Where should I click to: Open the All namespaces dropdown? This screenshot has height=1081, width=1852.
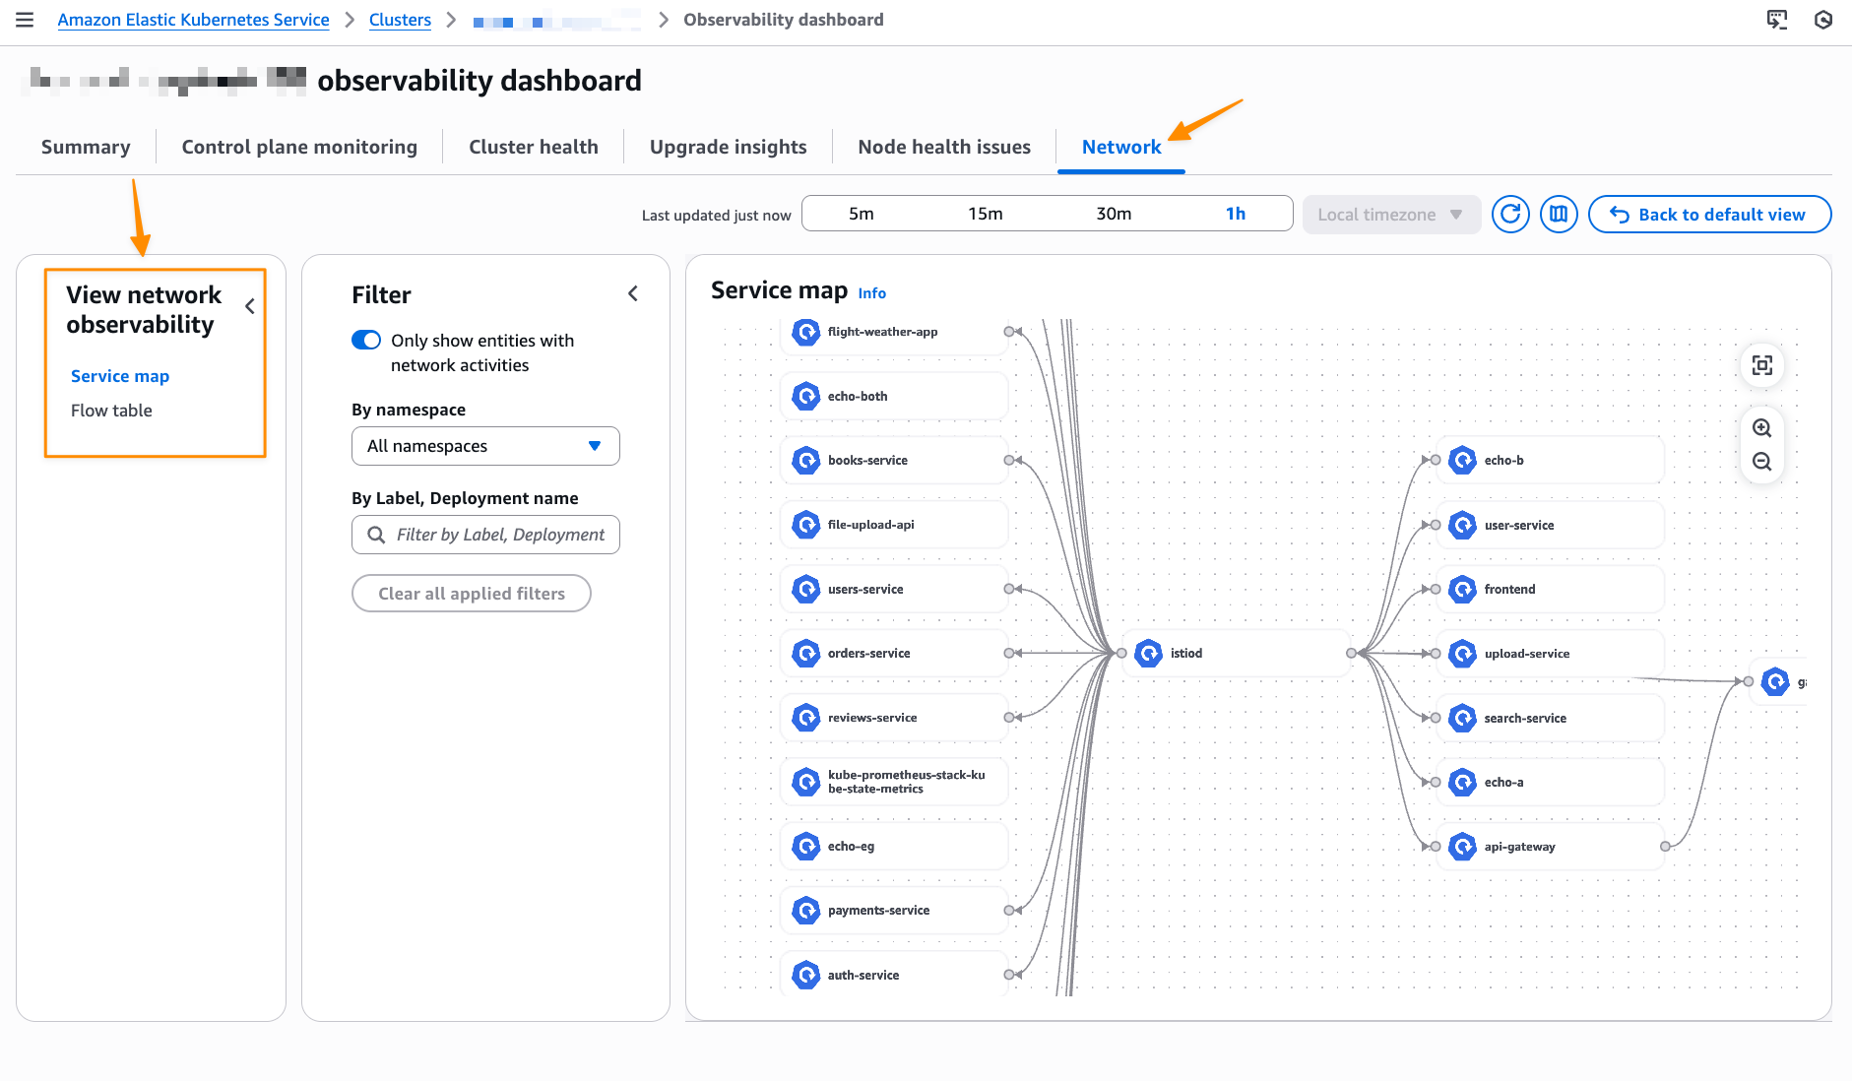[485, 445]
